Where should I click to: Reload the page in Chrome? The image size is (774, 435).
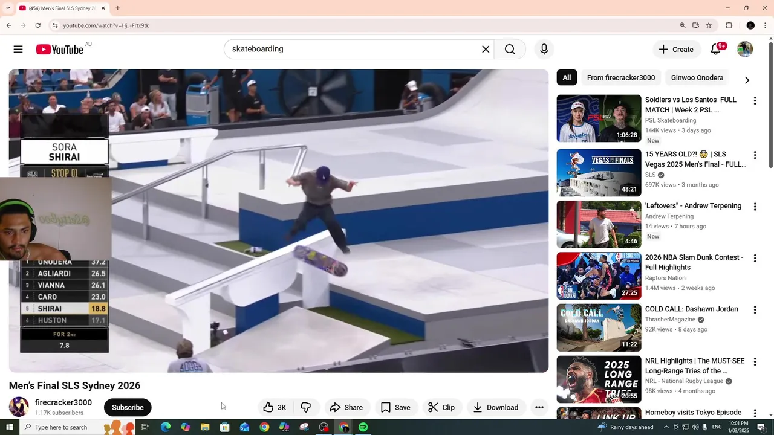pyautogui.click(x=37, y=25)
